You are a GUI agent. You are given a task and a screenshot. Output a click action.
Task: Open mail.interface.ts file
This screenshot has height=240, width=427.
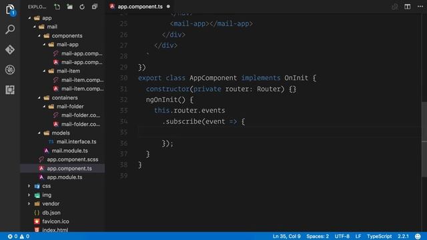tap(76, 142)
